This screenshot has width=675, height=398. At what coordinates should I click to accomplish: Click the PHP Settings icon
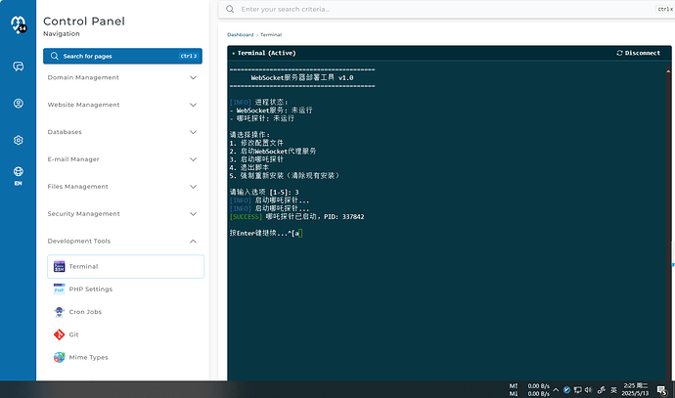pyautogui.click(x=59, y=288)
